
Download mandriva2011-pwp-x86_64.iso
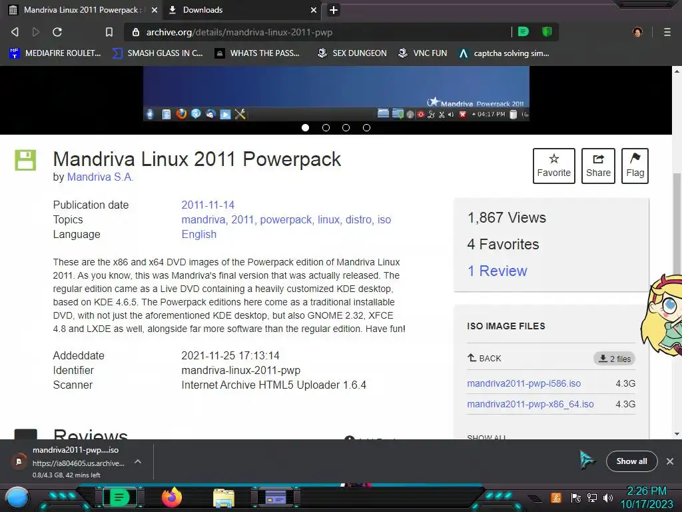530,404
